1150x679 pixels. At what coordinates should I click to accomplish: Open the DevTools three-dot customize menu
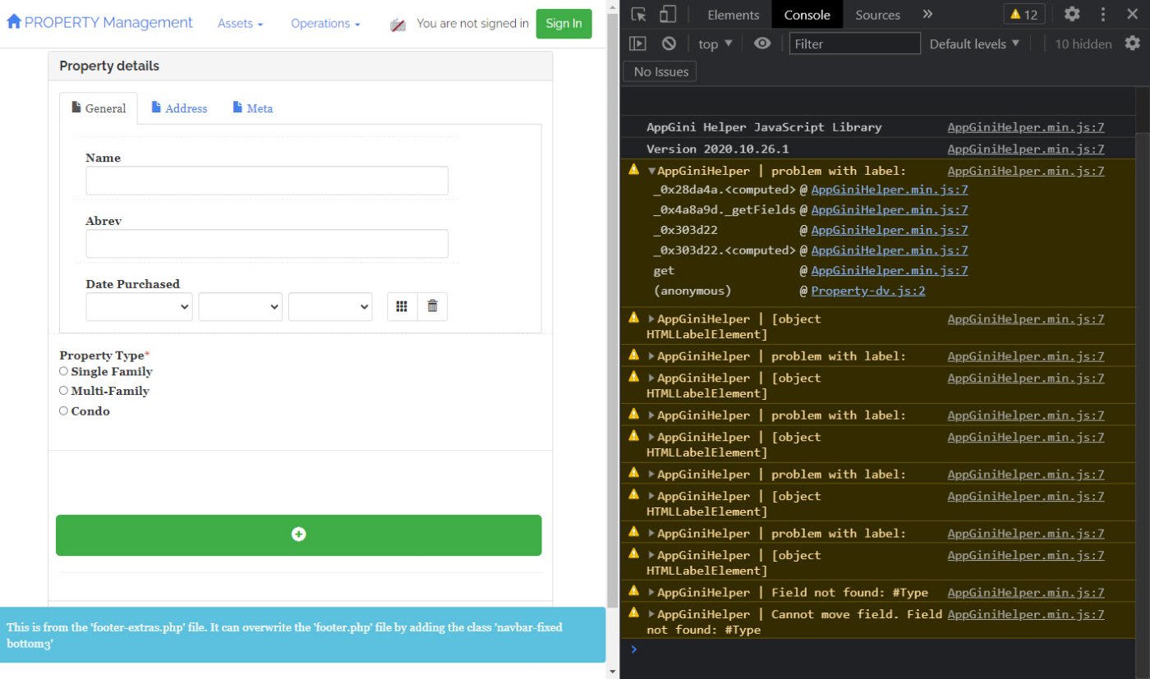[x=1103, y=14]
